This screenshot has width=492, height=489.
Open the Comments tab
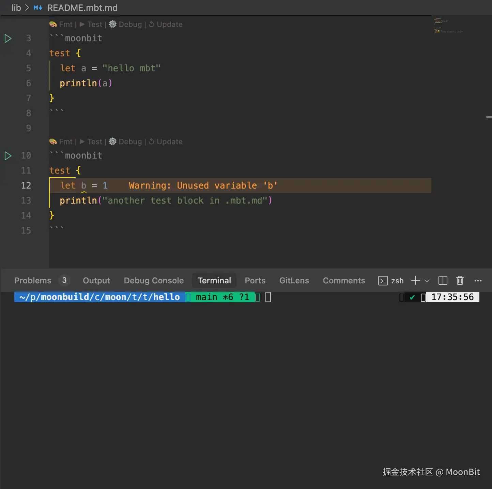pos(344,281)
